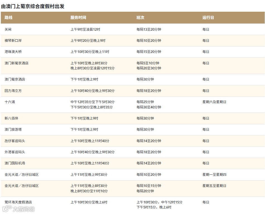Select the 鹭环海天度假酒店 route cell

[x=18, y=202]
